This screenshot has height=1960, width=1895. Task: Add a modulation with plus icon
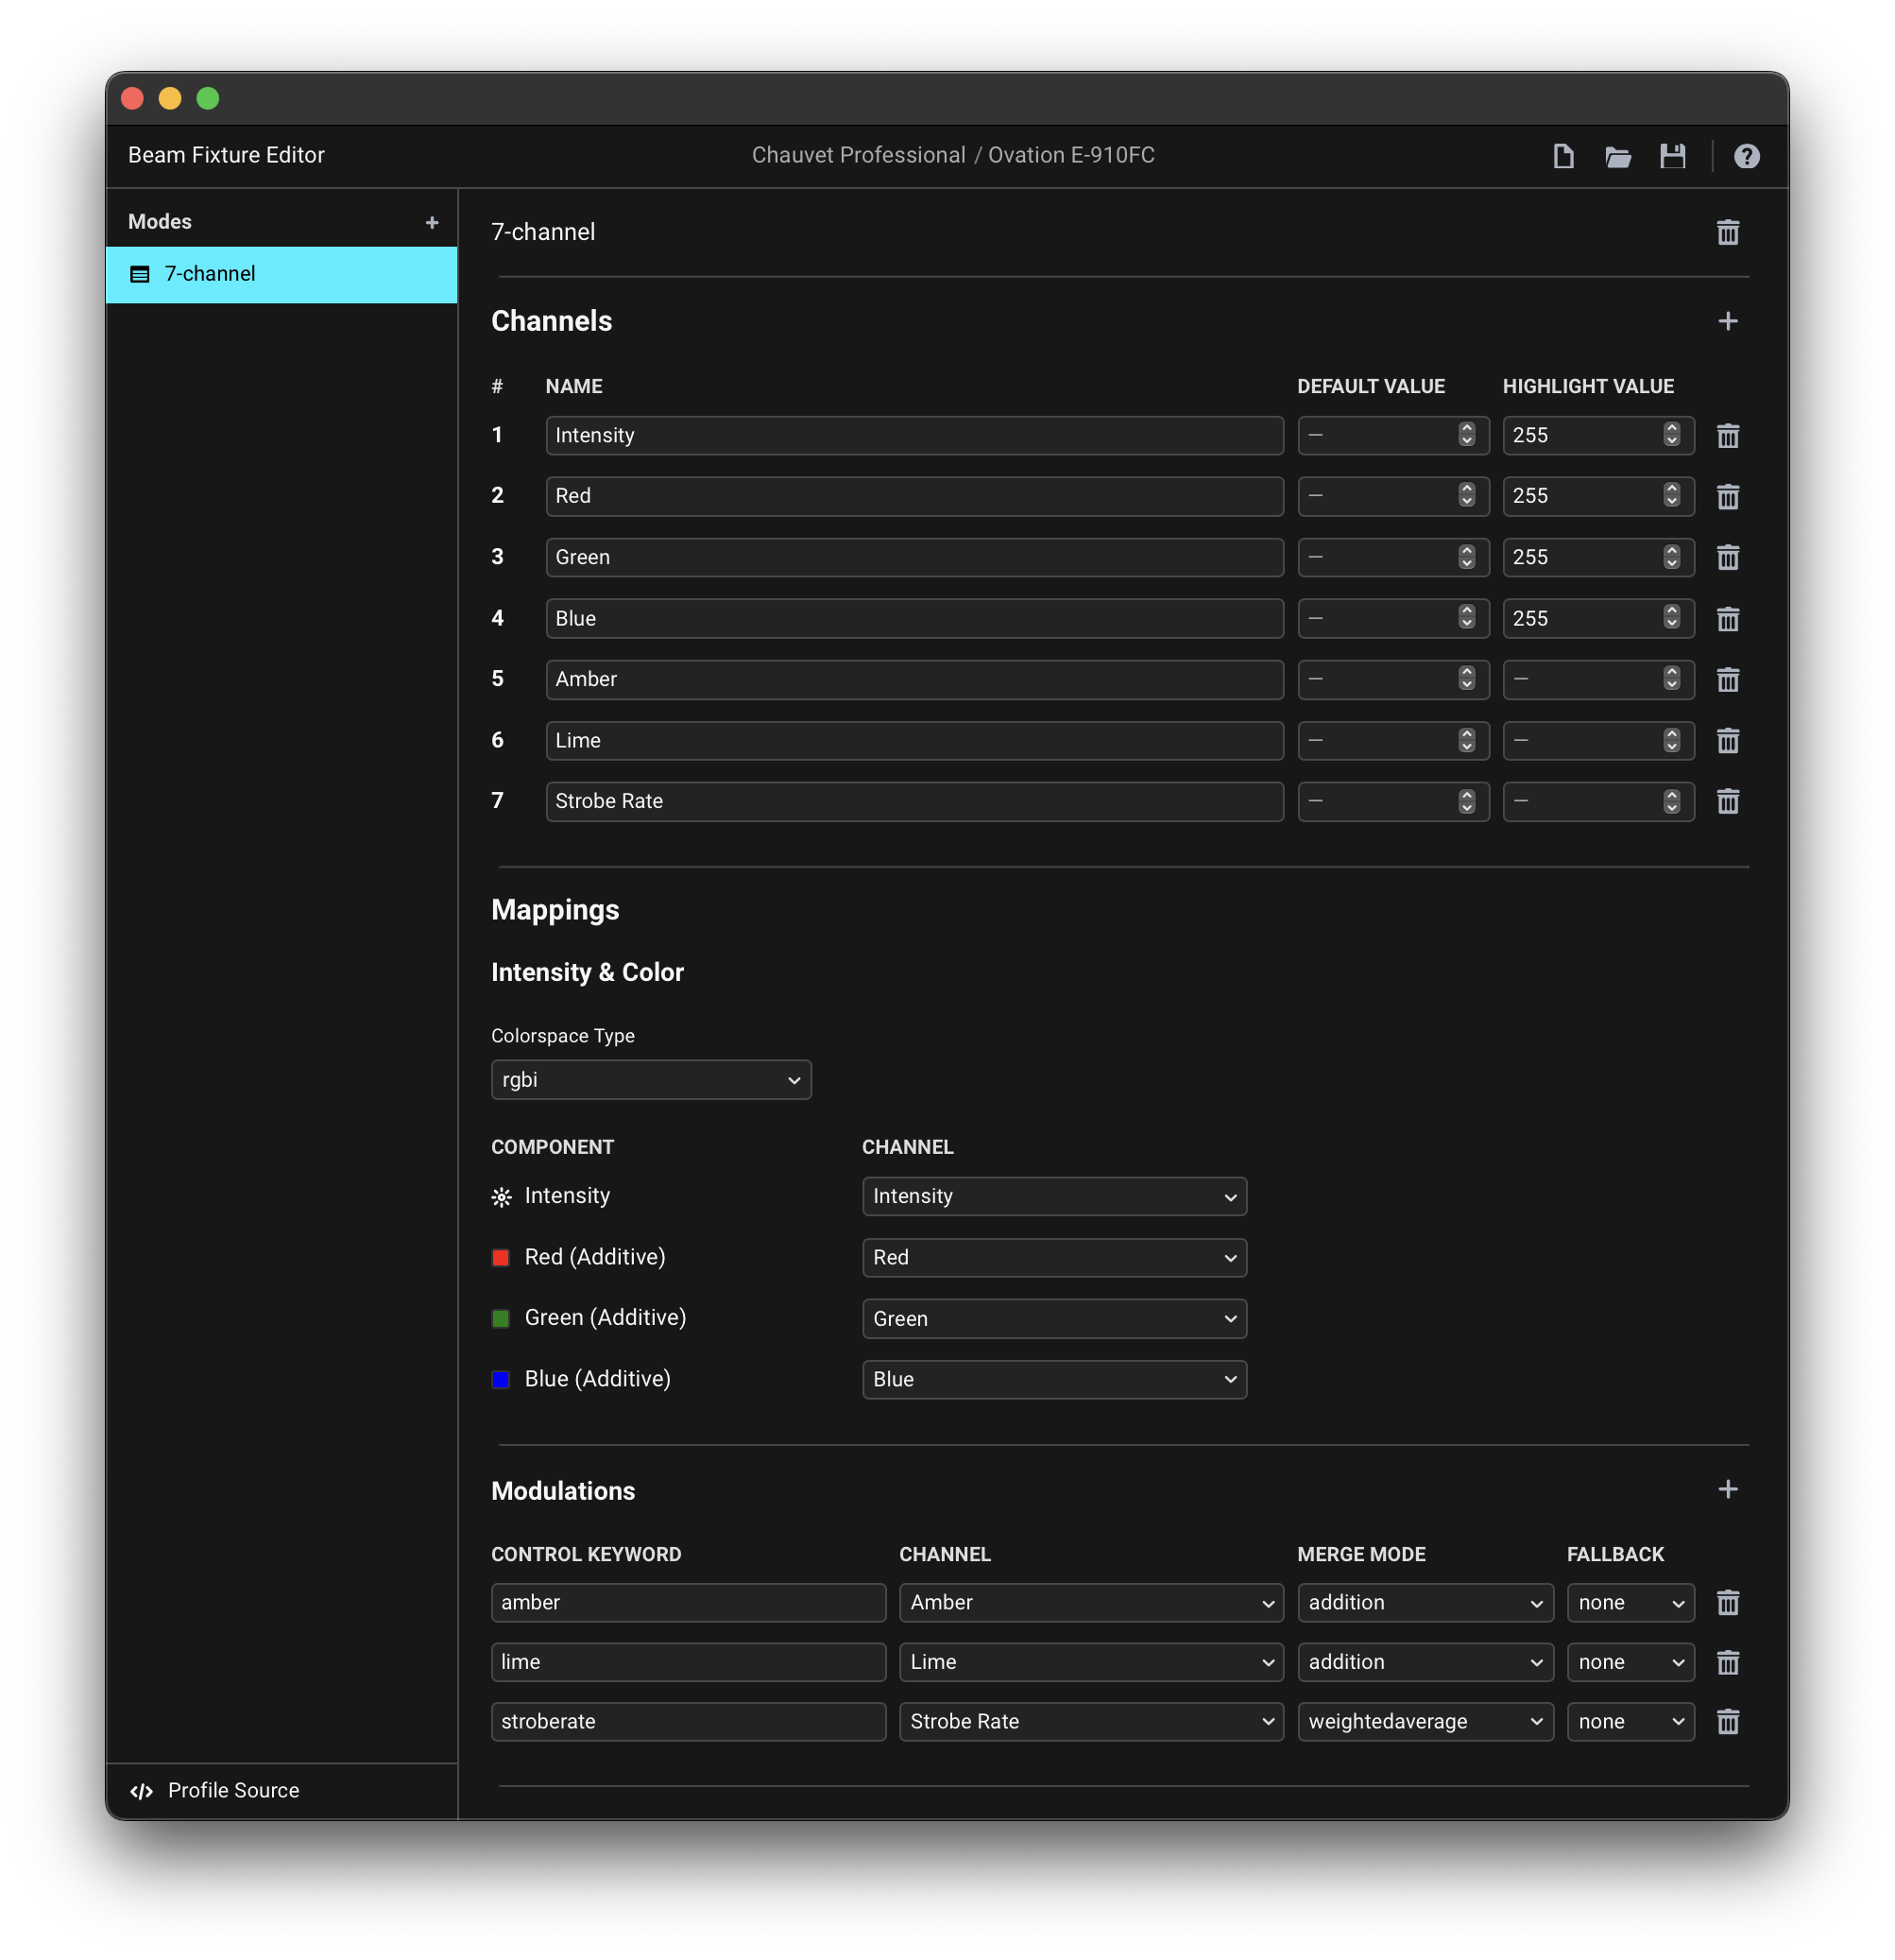[1727, 1489]
